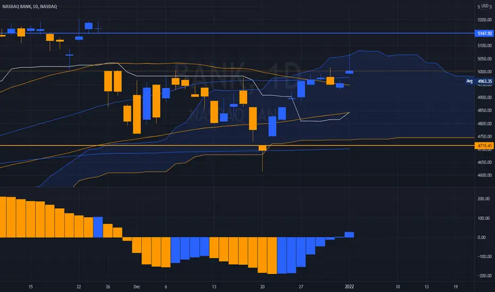This screenshot has height=292, width=495.
Task: Click the 100.00 histogram axis label
Action: [x=484, y=218]
